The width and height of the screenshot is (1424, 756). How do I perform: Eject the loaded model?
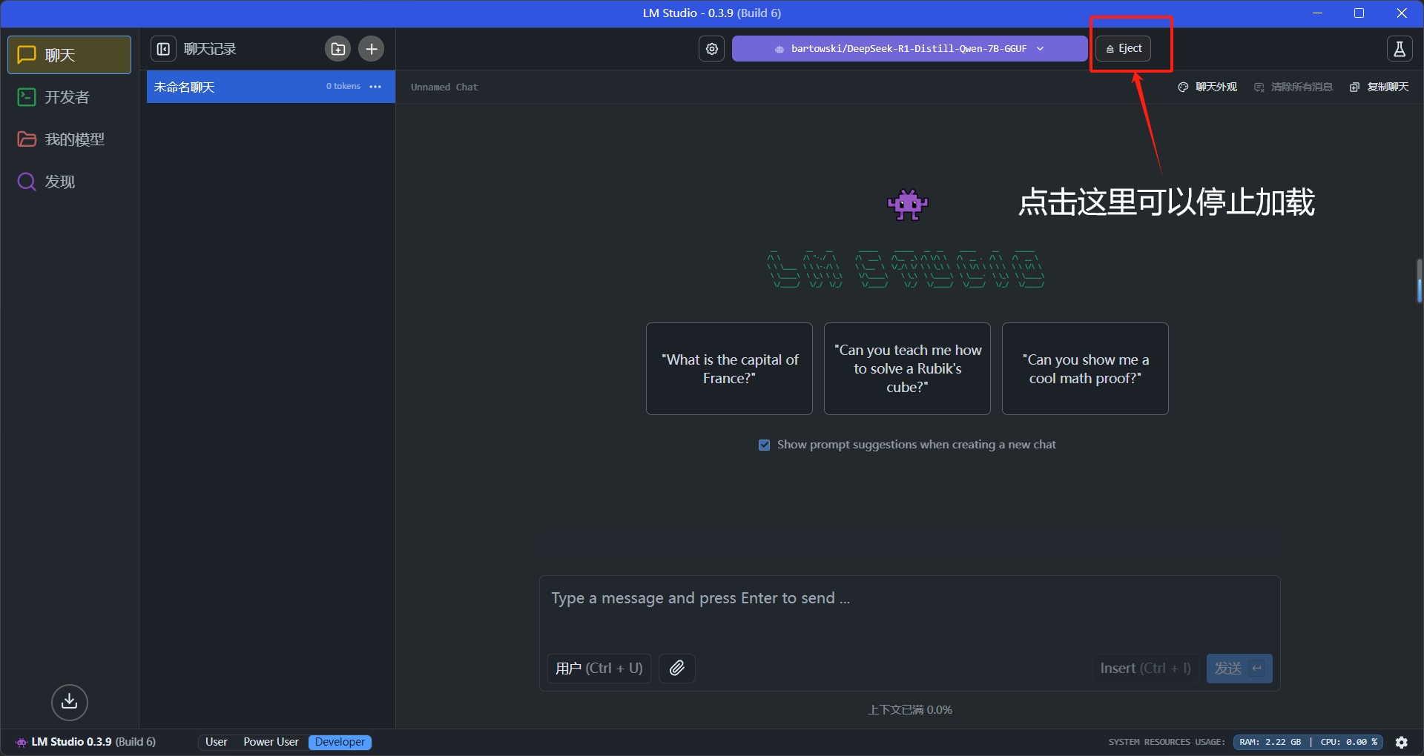click(x=1124, y=49)
